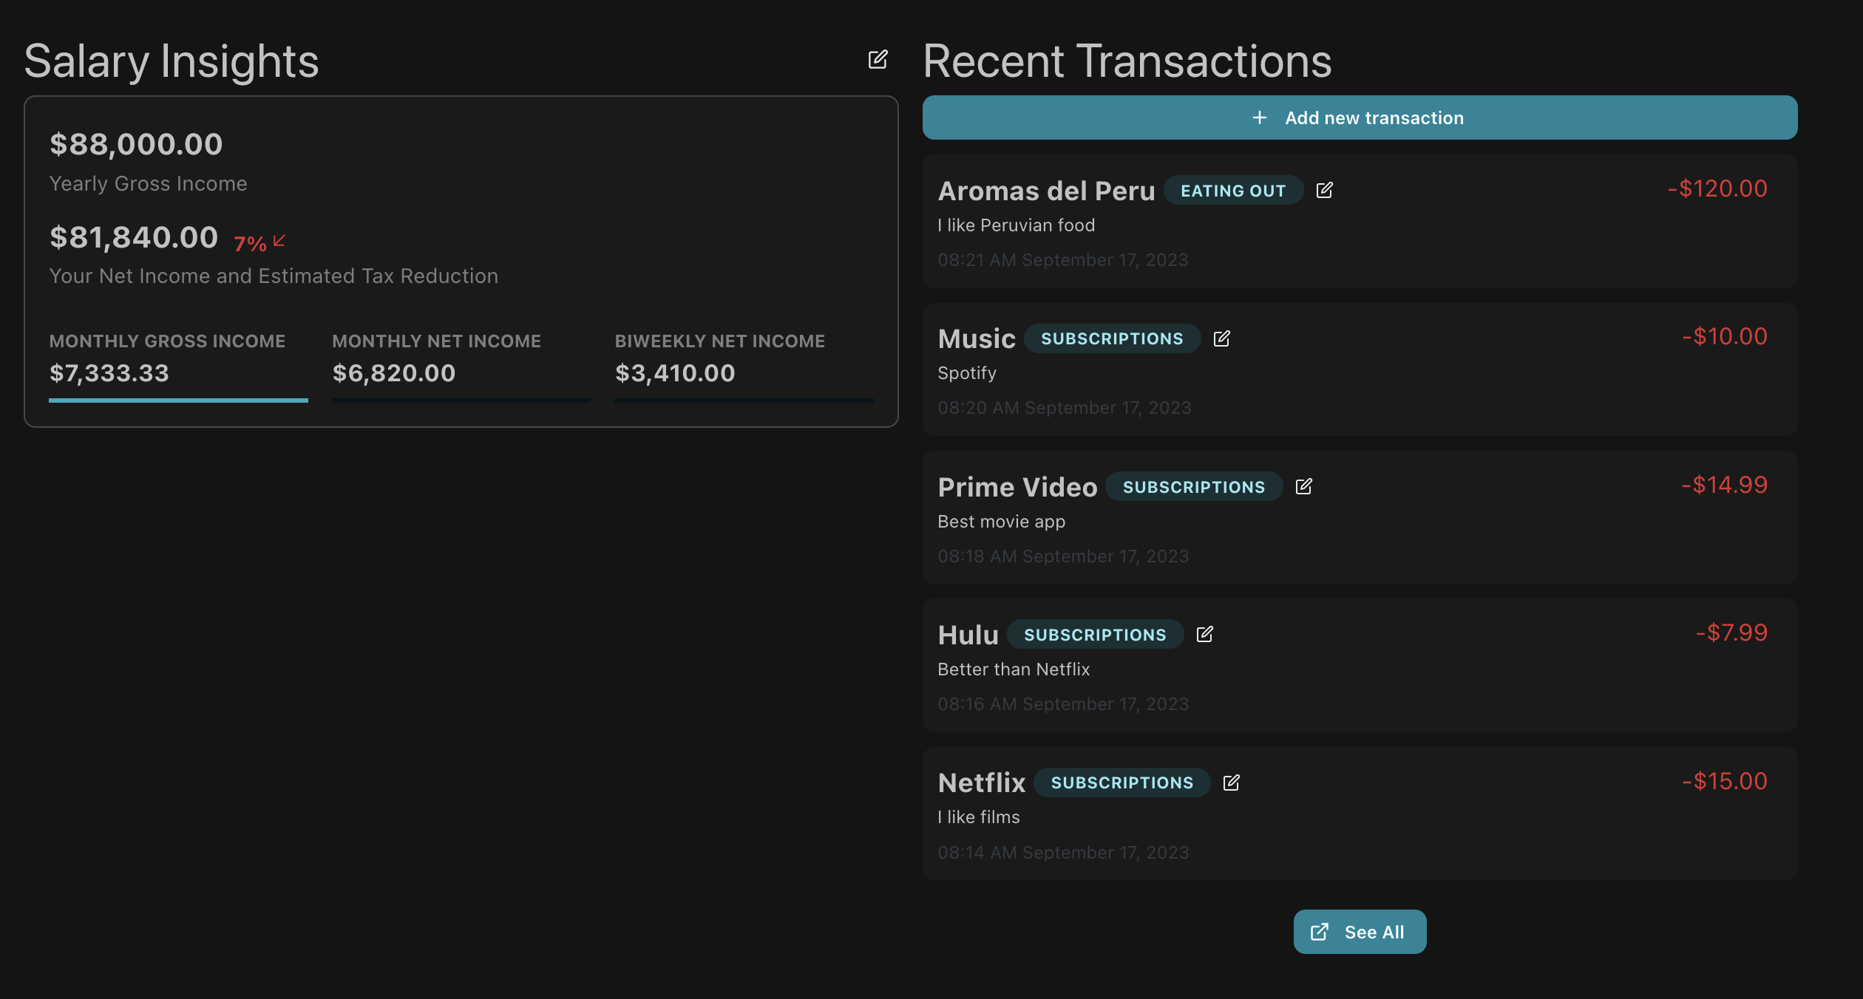Click the Salary Insights edit pencil icon
Screen dimensions: 1863x999
point(878,60)
